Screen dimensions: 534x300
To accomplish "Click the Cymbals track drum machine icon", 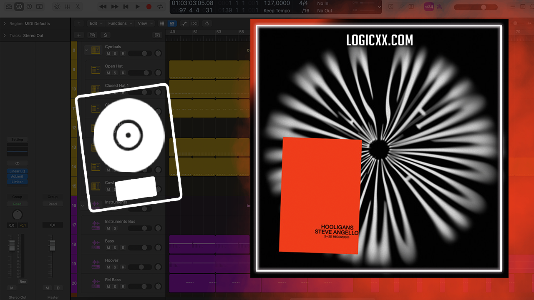I will 96,50.
